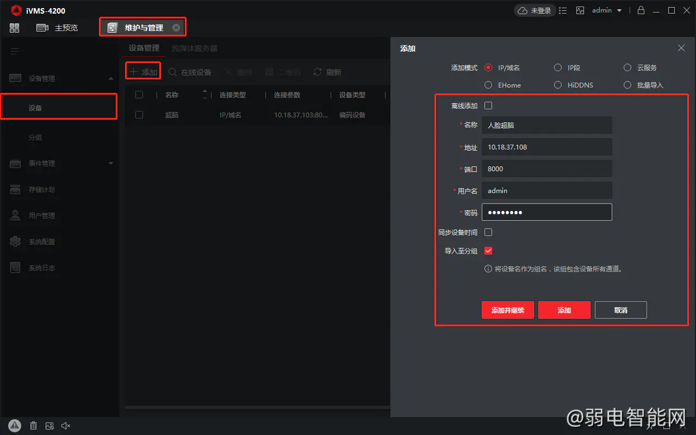Tick the select-all checkbox in table header

[139, 95]
